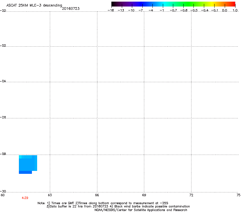Click the color bar label -16
The image size is (241, 212).
click(111, 10)
